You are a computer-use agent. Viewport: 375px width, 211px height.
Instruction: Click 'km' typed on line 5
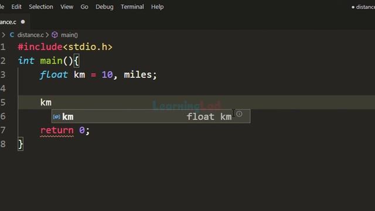coord(46,103)
